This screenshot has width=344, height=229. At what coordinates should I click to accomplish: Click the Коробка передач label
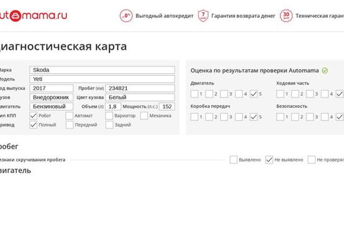click(x=210, y=106)
